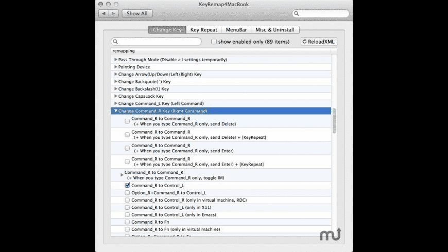Uncheck Command_R to Control_L
This screenshot has width=448, height=252.
pos(127,185)
